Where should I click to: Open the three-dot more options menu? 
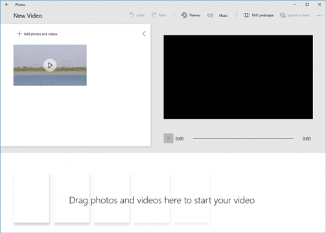coord(319,16)
